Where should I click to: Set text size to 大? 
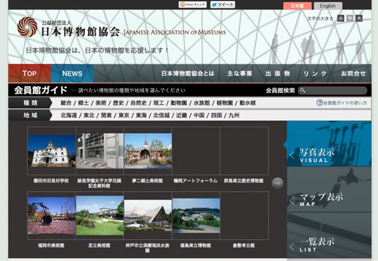359,18
